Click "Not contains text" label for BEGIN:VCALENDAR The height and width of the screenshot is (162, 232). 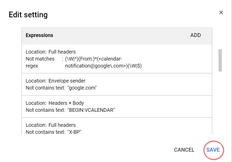(x=45, y=110)
